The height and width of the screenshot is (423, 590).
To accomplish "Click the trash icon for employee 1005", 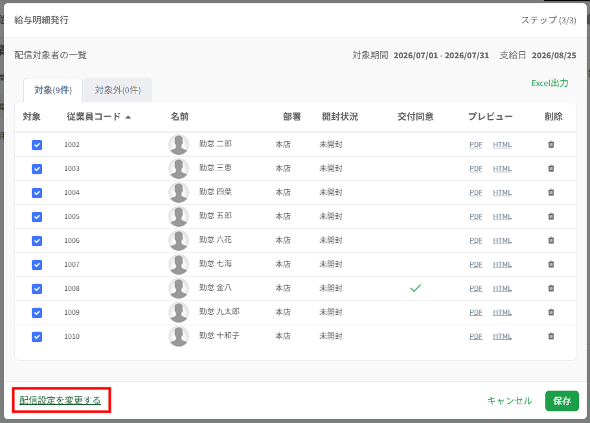I will click(x=551, y=216).
